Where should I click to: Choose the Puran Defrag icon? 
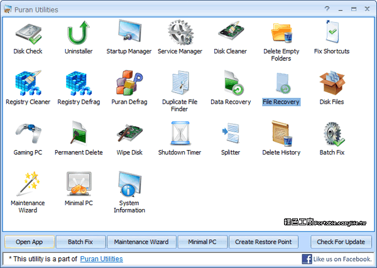tap(129, 83)
